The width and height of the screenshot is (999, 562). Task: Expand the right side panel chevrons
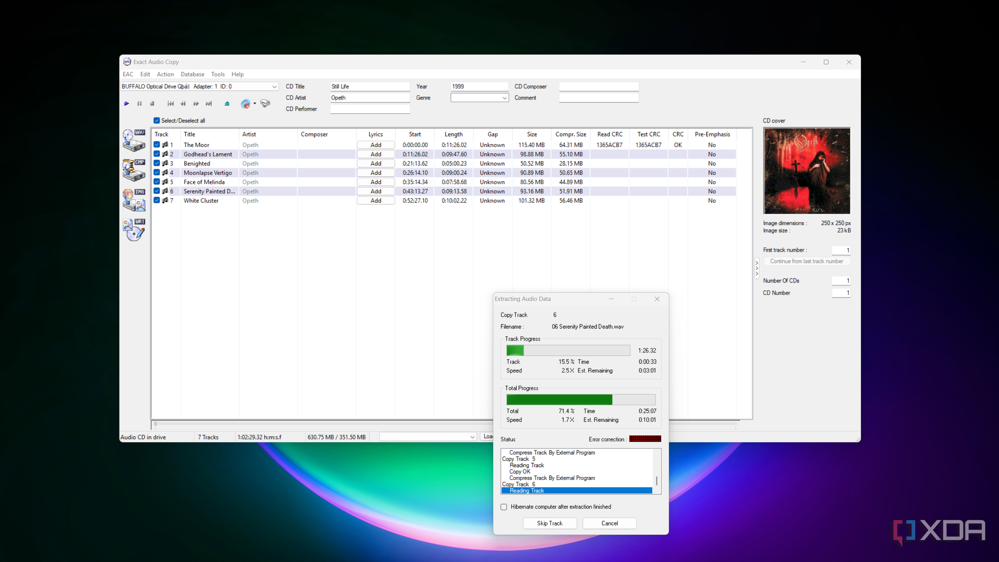(x=757, y=268)
